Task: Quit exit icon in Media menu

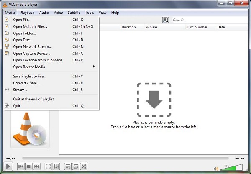Action: (x=7, y=106)
